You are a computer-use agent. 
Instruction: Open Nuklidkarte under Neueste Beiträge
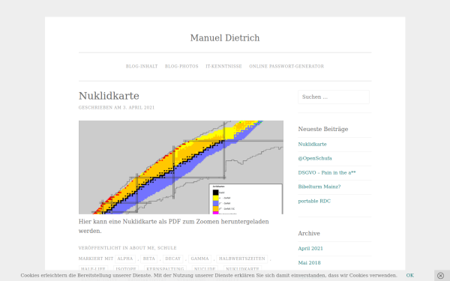pyautogui.click(x=312, y=144)
